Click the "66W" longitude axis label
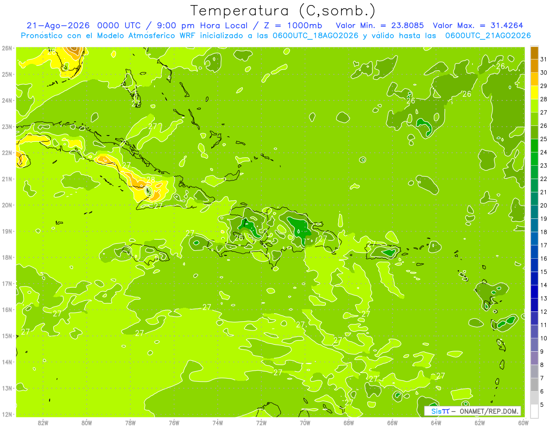Viewport: 556px width, 429px height. coord(392,423)
